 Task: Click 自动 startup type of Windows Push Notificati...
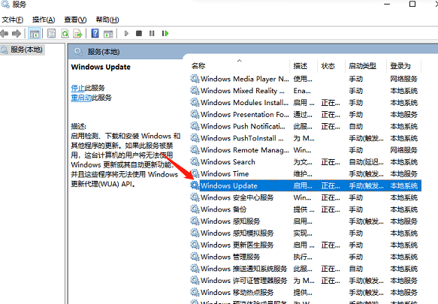pos(355,126)
